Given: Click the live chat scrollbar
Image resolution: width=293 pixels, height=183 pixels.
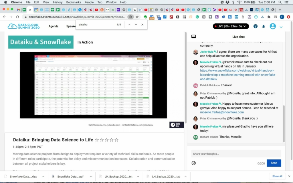Looking at the screenshot, I should (x=284, y=124).
